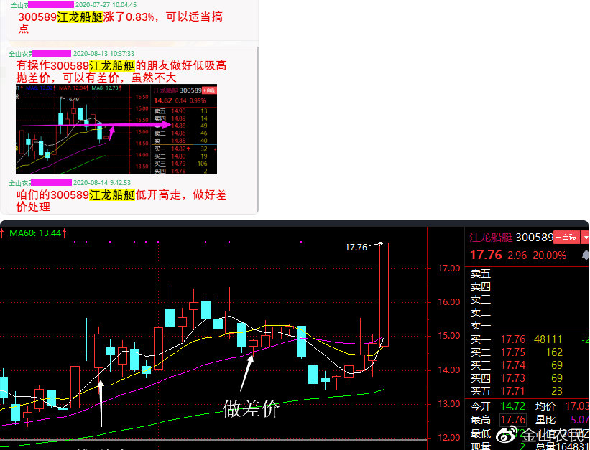Click the 买三 14.79 row in the small chart
This screenshot has width=590, height=450.
tap(185, 164)
